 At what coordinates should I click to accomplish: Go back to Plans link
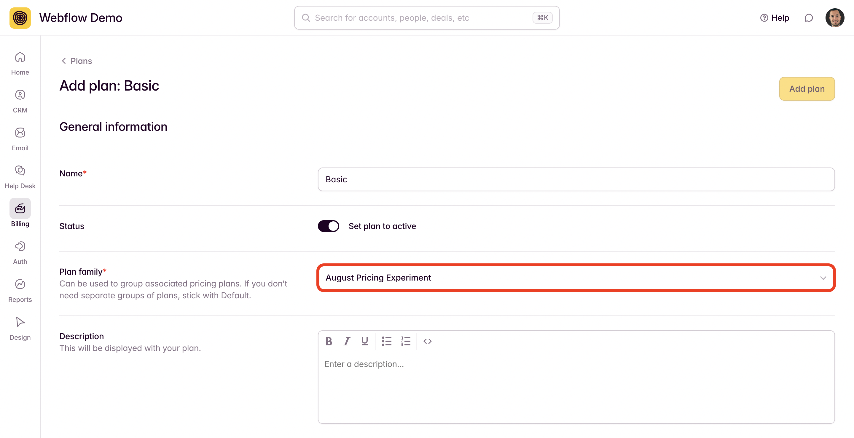[77, 61]
